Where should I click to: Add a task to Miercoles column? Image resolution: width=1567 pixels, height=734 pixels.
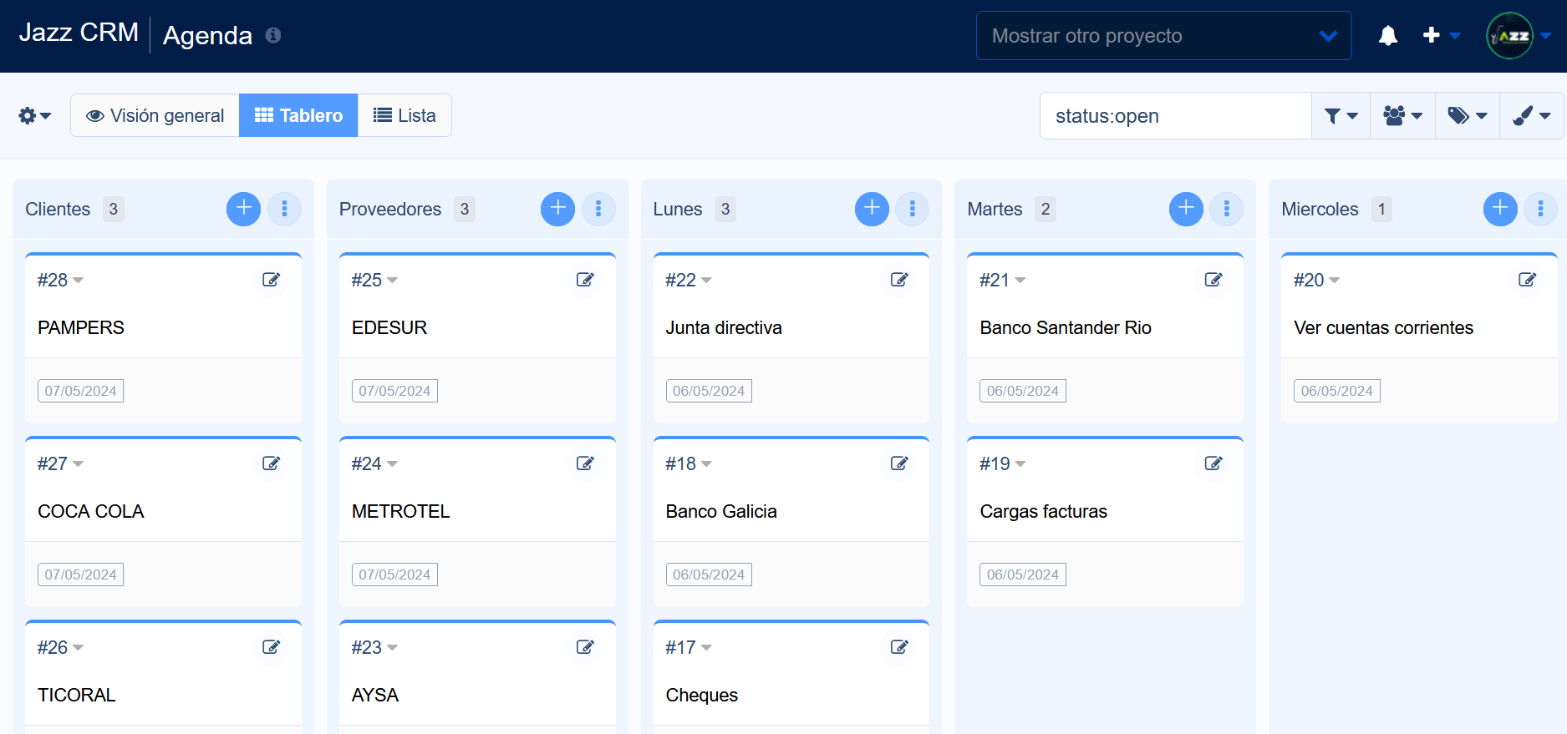1500,208
